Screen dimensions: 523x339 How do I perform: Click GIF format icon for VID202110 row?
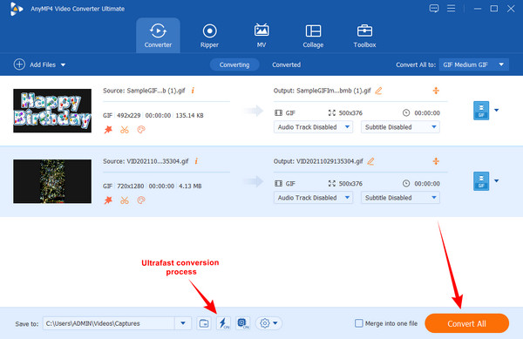[x=481, y=181]
